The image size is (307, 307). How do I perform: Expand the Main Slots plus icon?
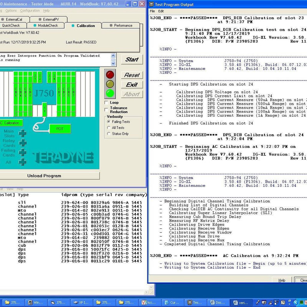point(23,133)
